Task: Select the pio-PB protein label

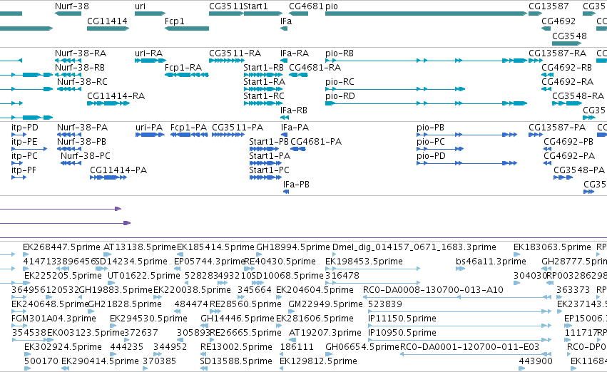Action: click(x=430, y=128)
